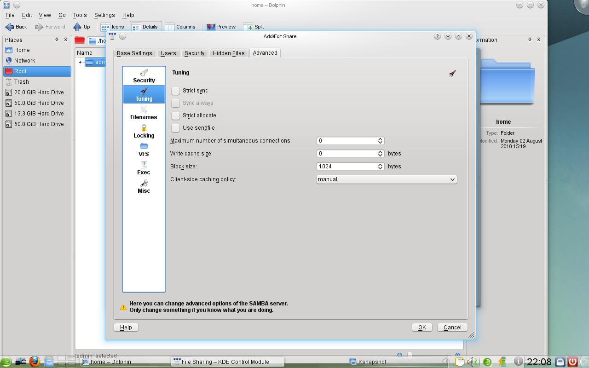Open the Exec section
589x368 pixels.
[144, 168]
